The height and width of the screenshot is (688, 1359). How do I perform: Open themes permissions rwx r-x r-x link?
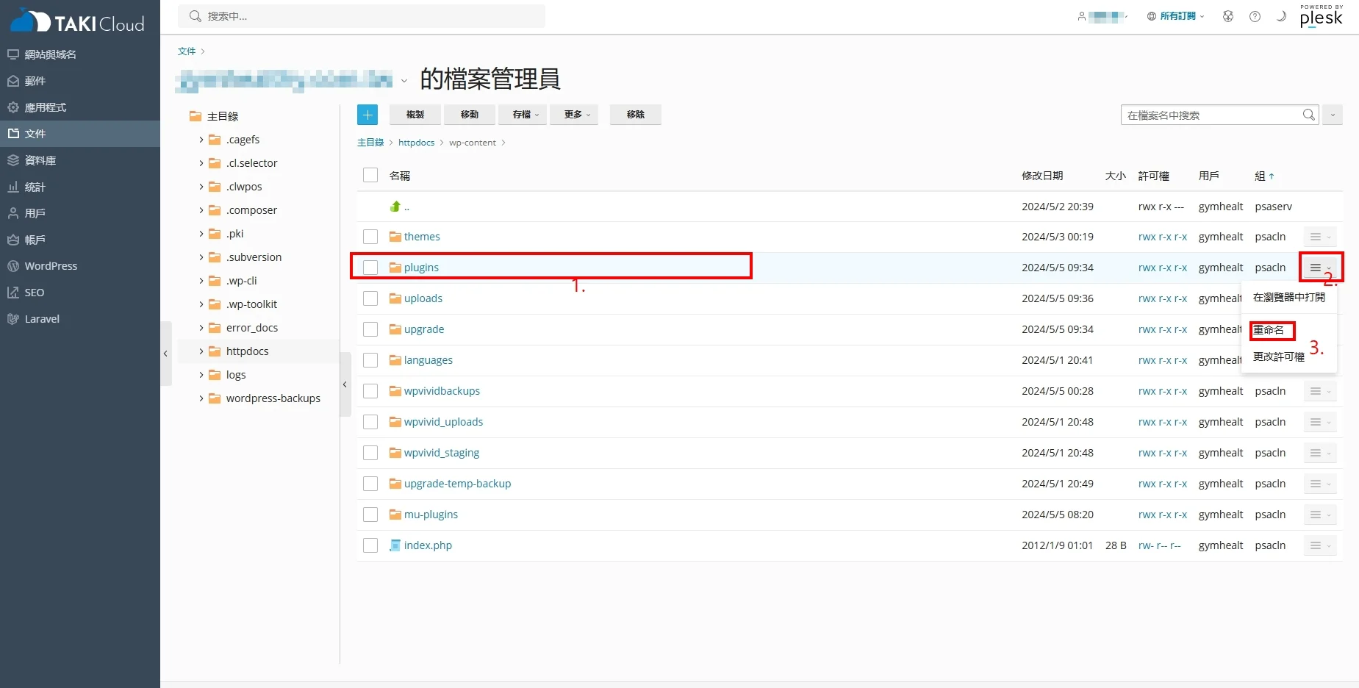(x=1163, y=237)
